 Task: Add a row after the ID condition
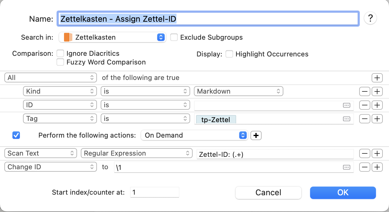point(377,105)
